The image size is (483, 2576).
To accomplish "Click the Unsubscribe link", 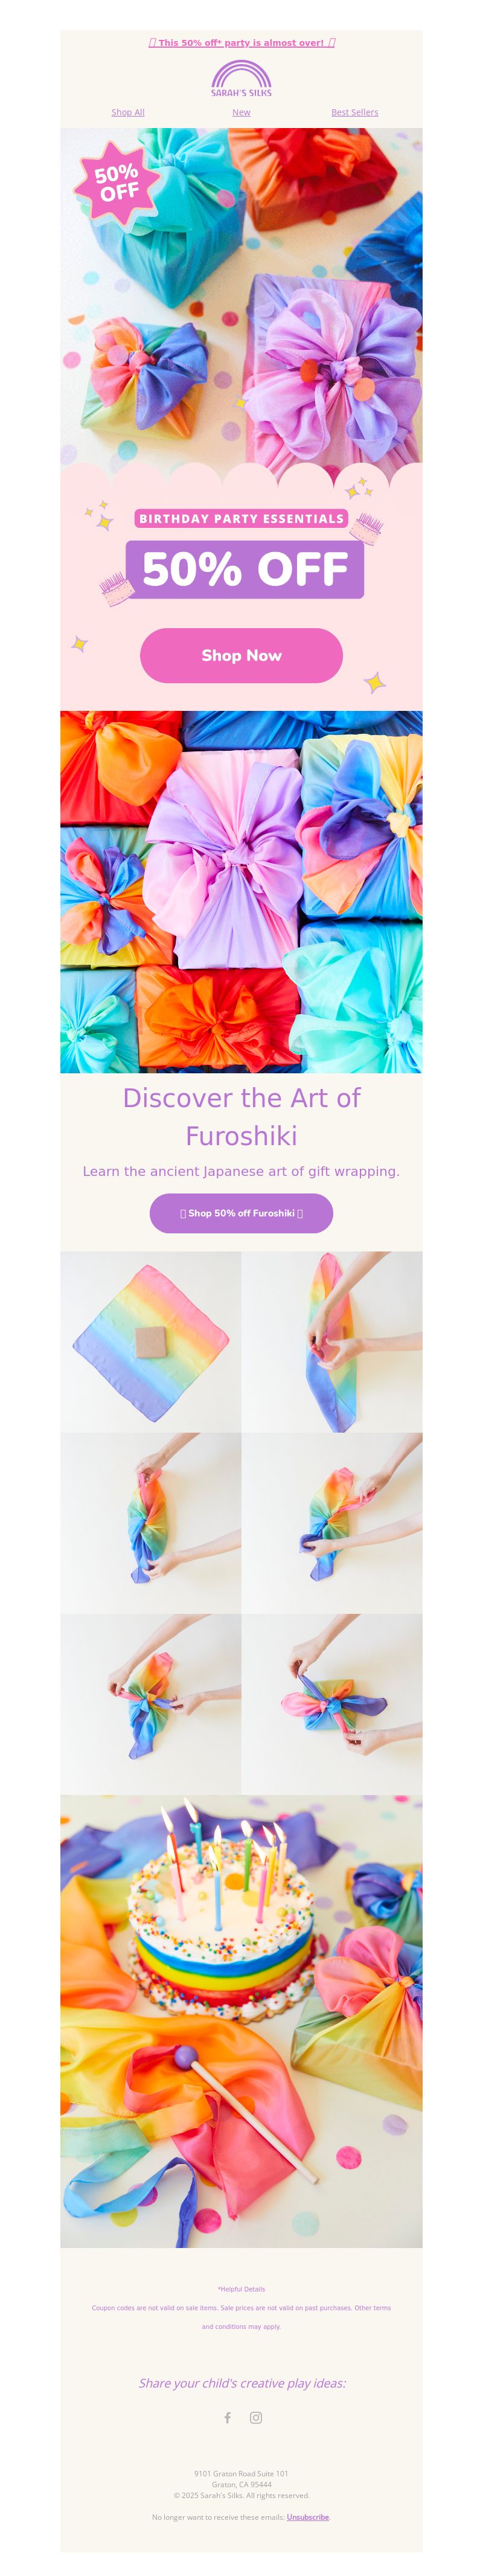I will [x=308, y=2517].
